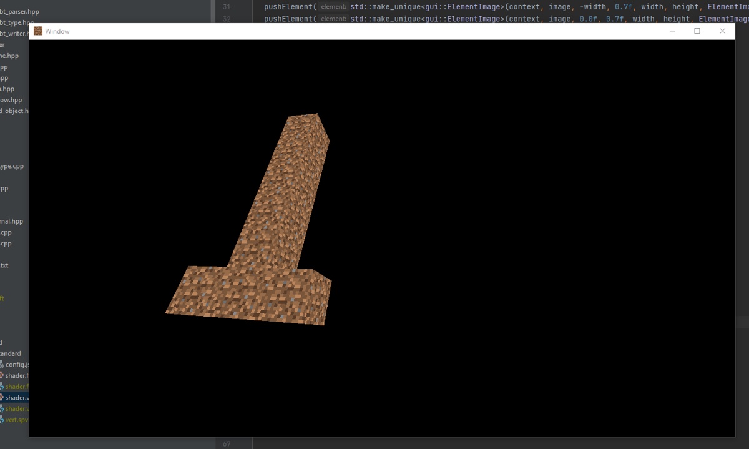The image size is (749, 449).
Task: Click the icon beside the white shader.f file
Action: click(2, 376)
